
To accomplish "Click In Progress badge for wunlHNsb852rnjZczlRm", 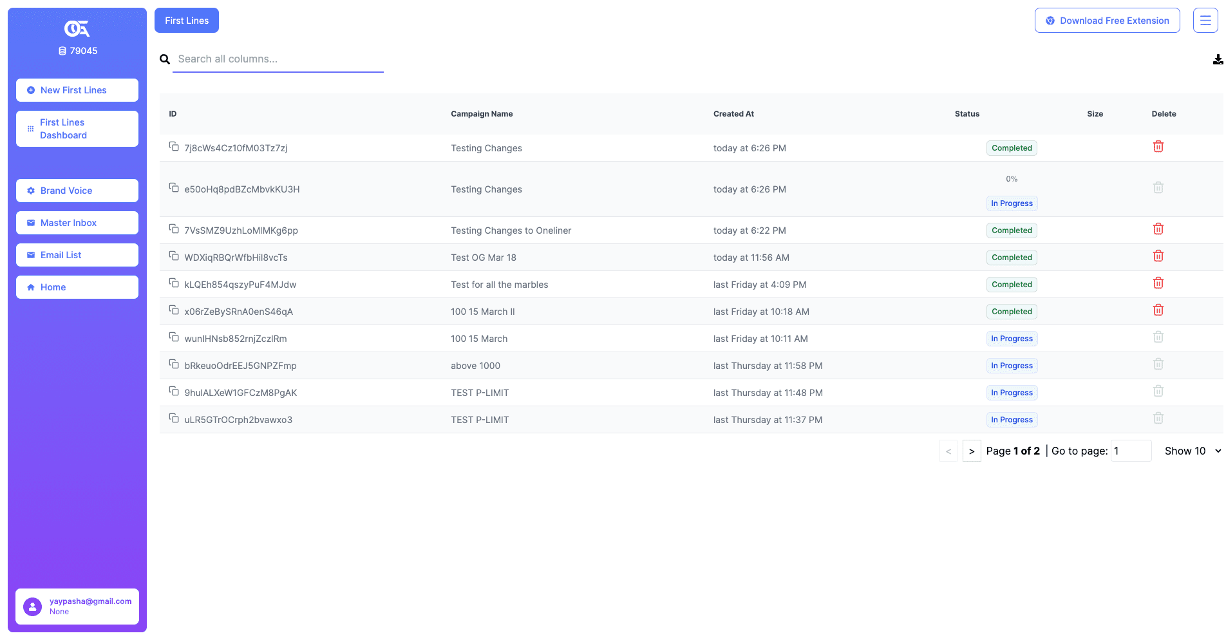I will point(1012,339).
